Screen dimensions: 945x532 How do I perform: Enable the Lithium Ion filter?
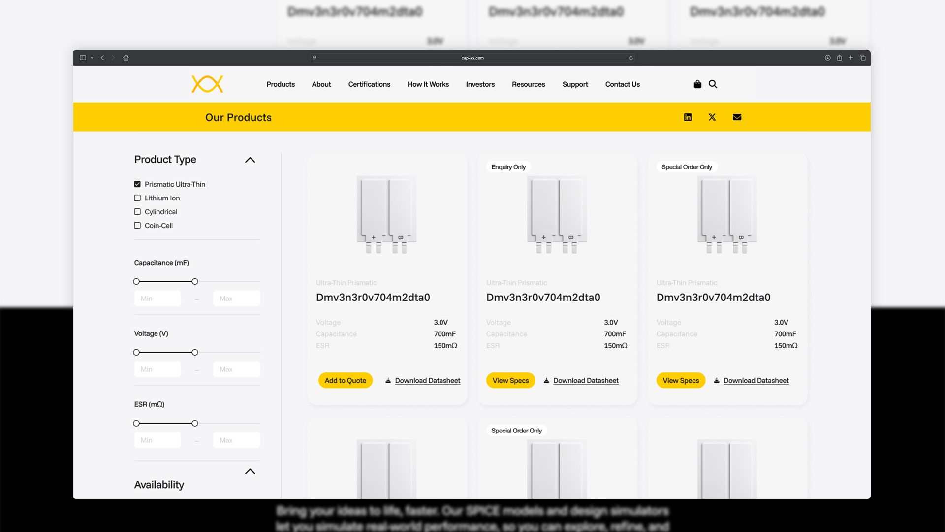[137, 198]
